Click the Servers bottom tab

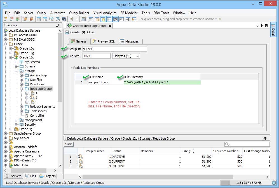[x=14, y=176]
